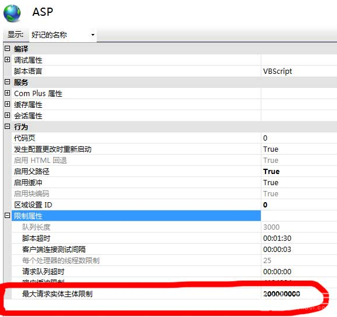Expand the 调试属性 node
Screen dimensions: 337x317
pos(7,60)
